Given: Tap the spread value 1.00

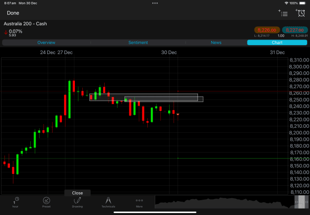Looking at the screenshot, I should [x=281, y=36].
